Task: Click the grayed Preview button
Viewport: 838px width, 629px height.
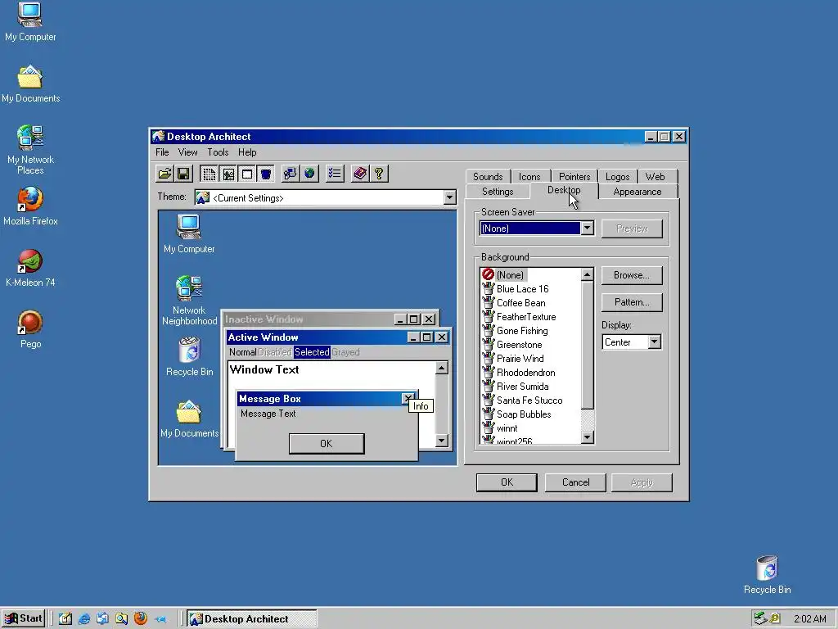Action: pos(632,229)
